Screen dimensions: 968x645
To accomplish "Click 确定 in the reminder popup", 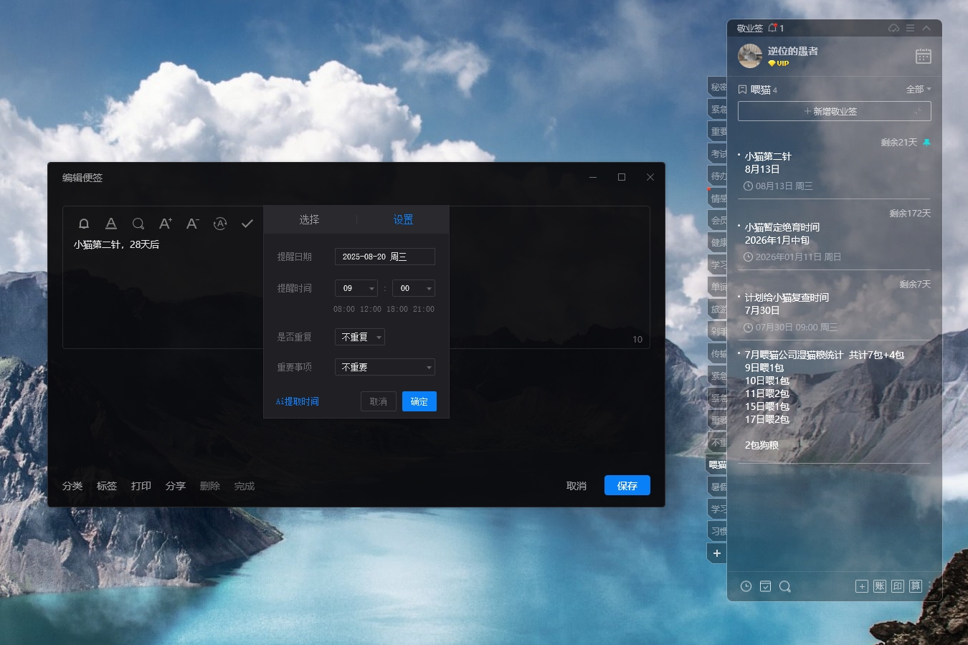I will pyautogui.click(x=419, y=401).
